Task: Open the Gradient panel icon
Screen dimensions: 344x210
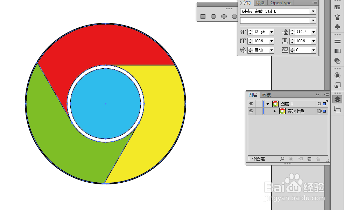Action: tap(337, 51)
